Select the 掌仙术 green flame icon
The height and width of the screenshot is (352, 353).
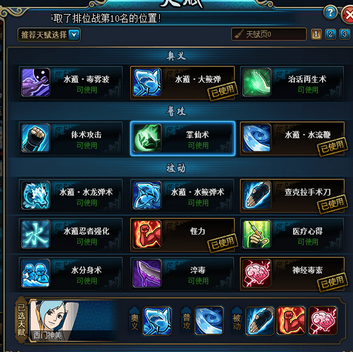pyautogui.click(x=147, y=138)
